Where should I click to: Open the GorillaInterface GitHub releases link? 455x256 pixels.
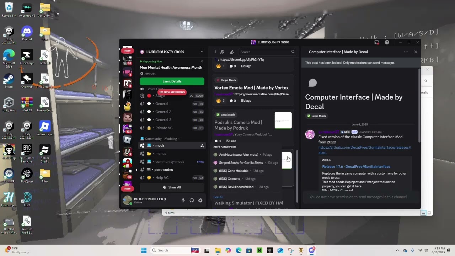click(365, 150)
